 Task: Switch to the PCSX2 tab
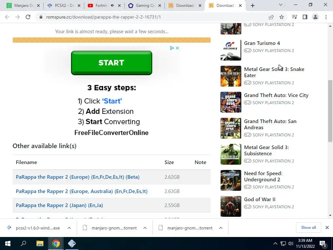pyautogui.click(x=63, y=6)
